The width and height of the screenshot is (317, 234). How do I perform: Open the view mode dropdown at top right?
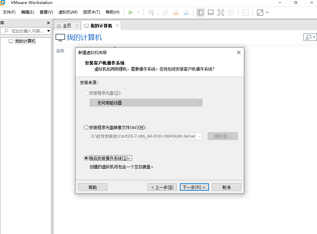pos(310,37)
